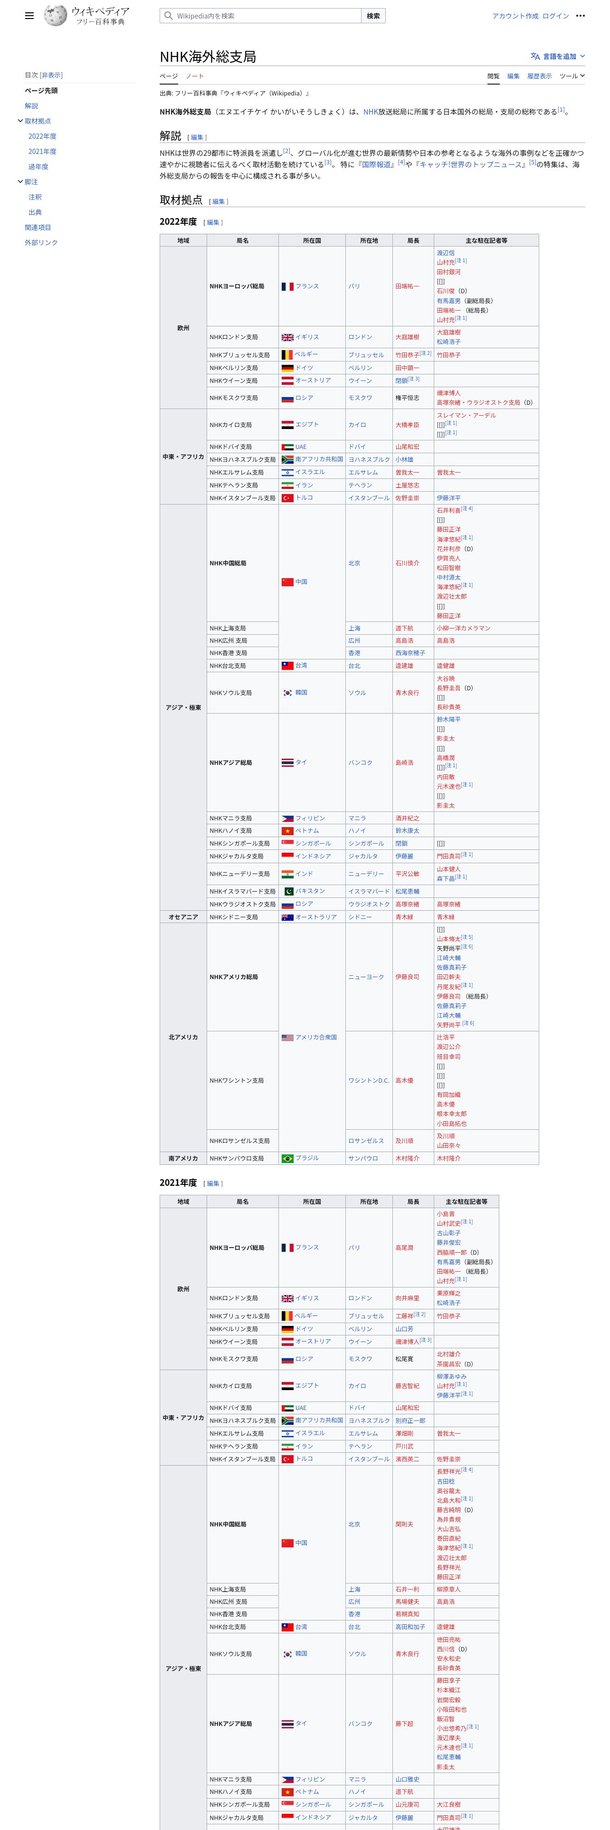Open the 履歴表示 history tab
Image resolution: width=610 pixels, height=1830 pixels.
point(539,76)
